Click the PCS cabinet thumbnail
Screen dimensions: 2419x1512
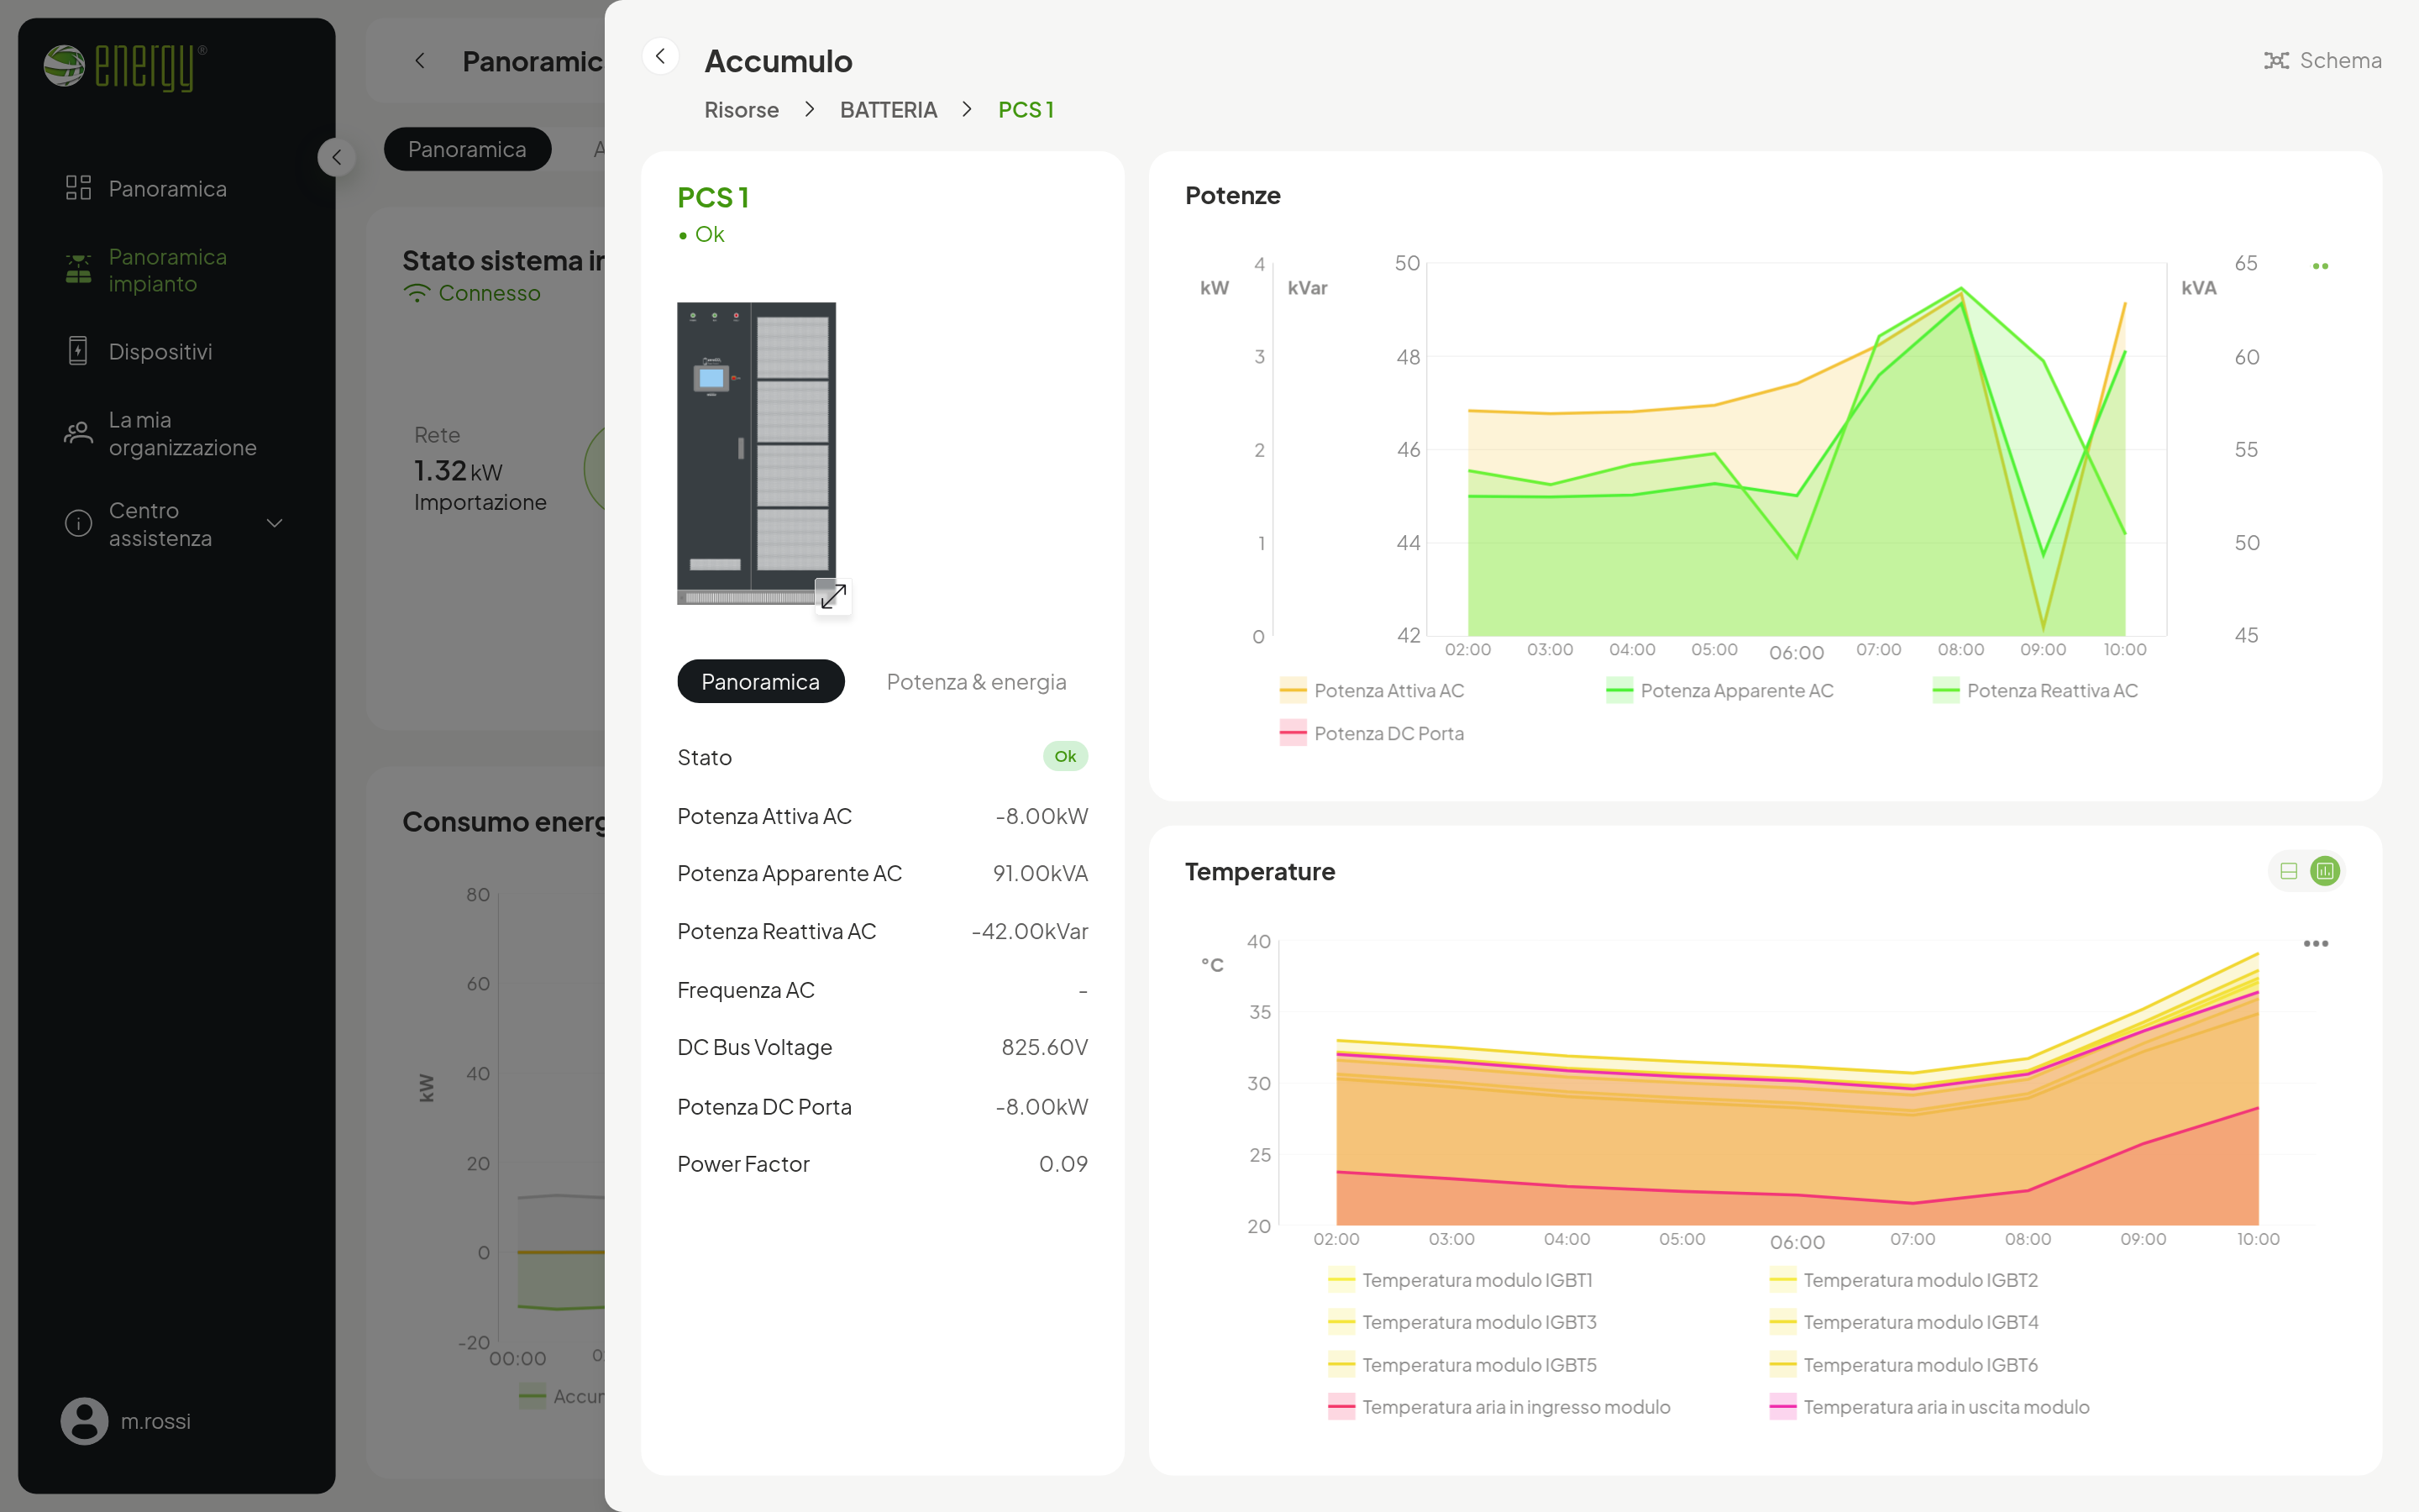756,452
